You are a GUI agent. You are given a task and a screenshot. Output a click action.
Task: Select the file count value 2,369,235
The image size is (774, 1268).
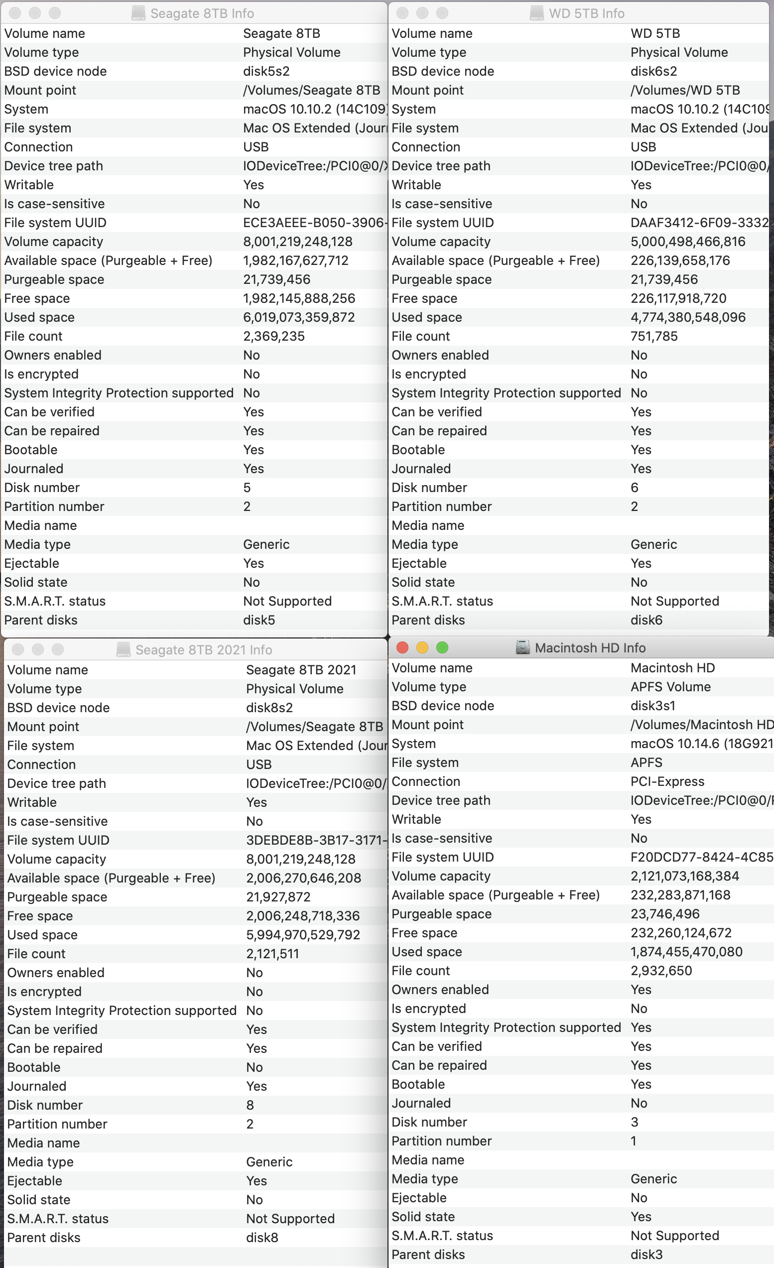[274, 336]
